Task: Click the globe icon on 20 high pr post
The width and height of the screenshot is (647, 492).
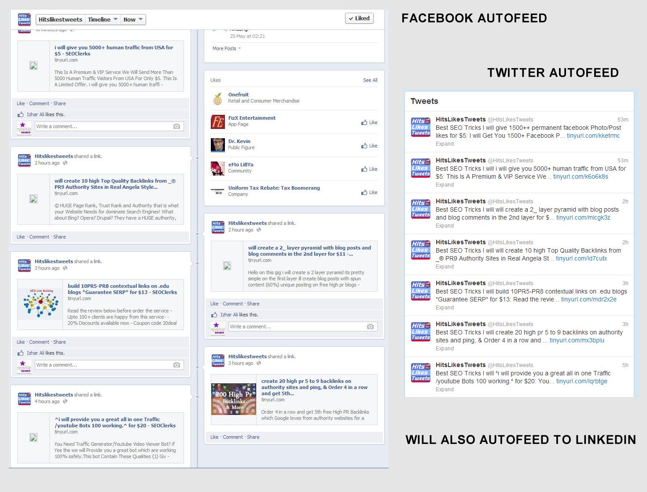Action: (259, 363)
